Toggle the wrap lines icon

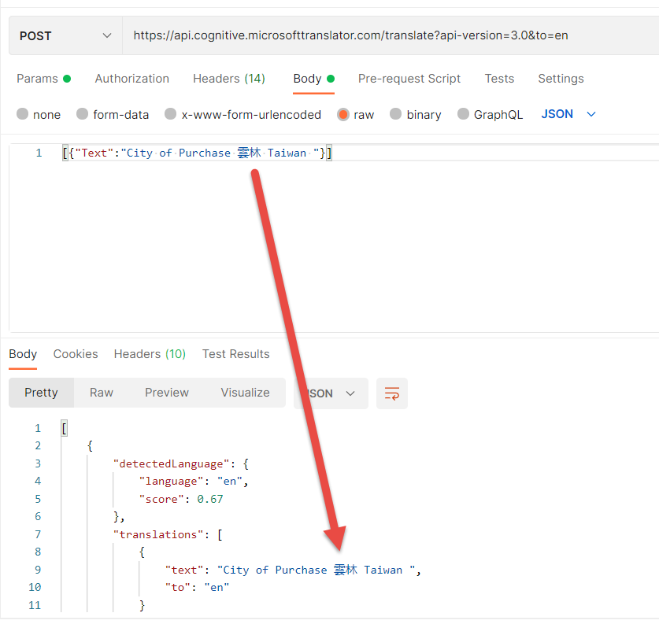click(x=392, y=393)
